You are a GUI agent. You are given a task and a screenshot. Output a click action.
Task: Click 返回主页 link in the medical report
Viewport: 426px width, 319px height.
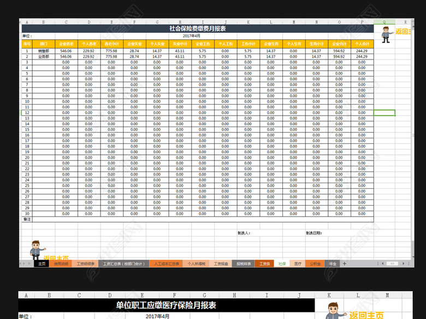point(366,315)
